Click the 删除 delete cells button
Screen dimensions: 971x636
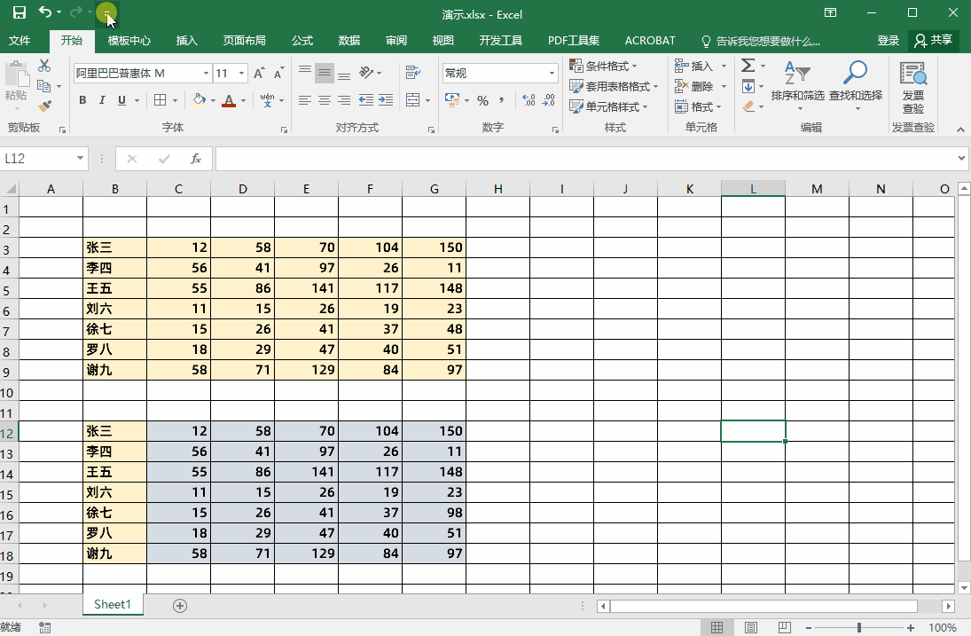coord(694,86)
